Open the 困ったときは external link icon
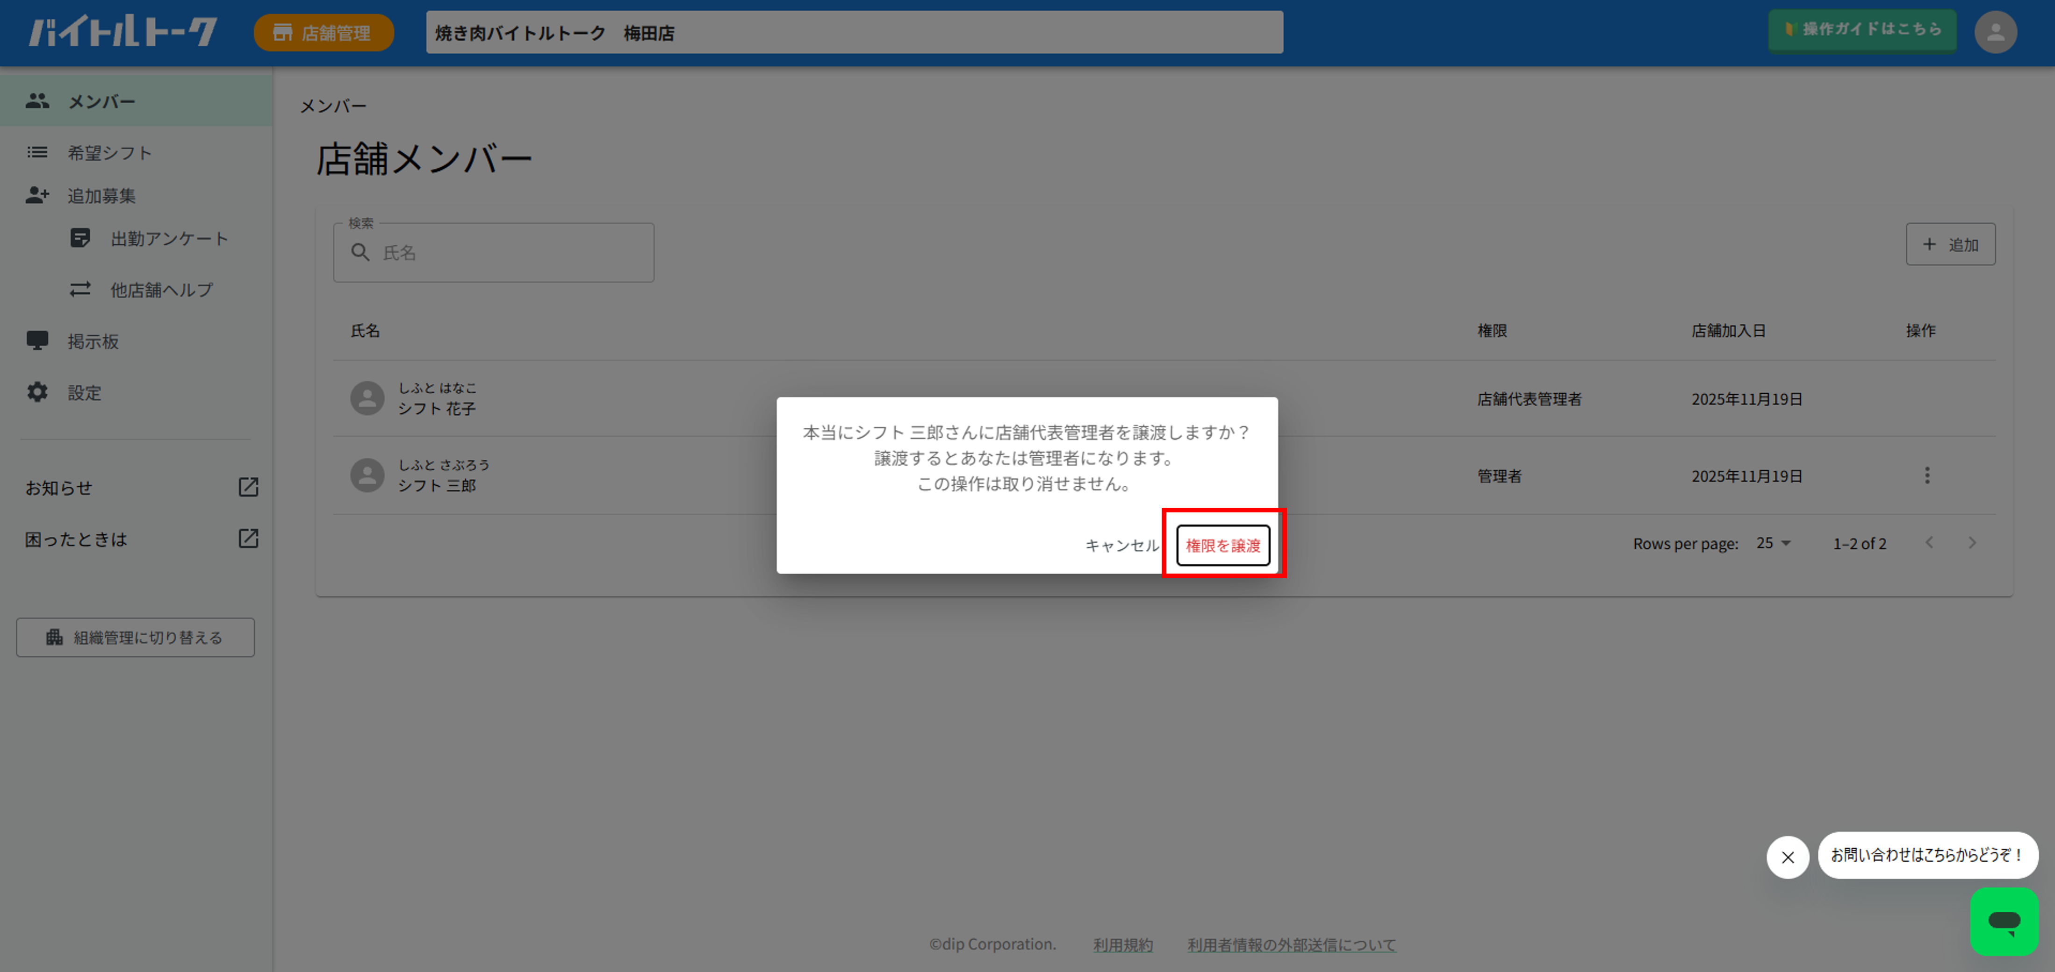Image resolution: width=2055 pixels, height=972 pixels. (x=248, y=539)
